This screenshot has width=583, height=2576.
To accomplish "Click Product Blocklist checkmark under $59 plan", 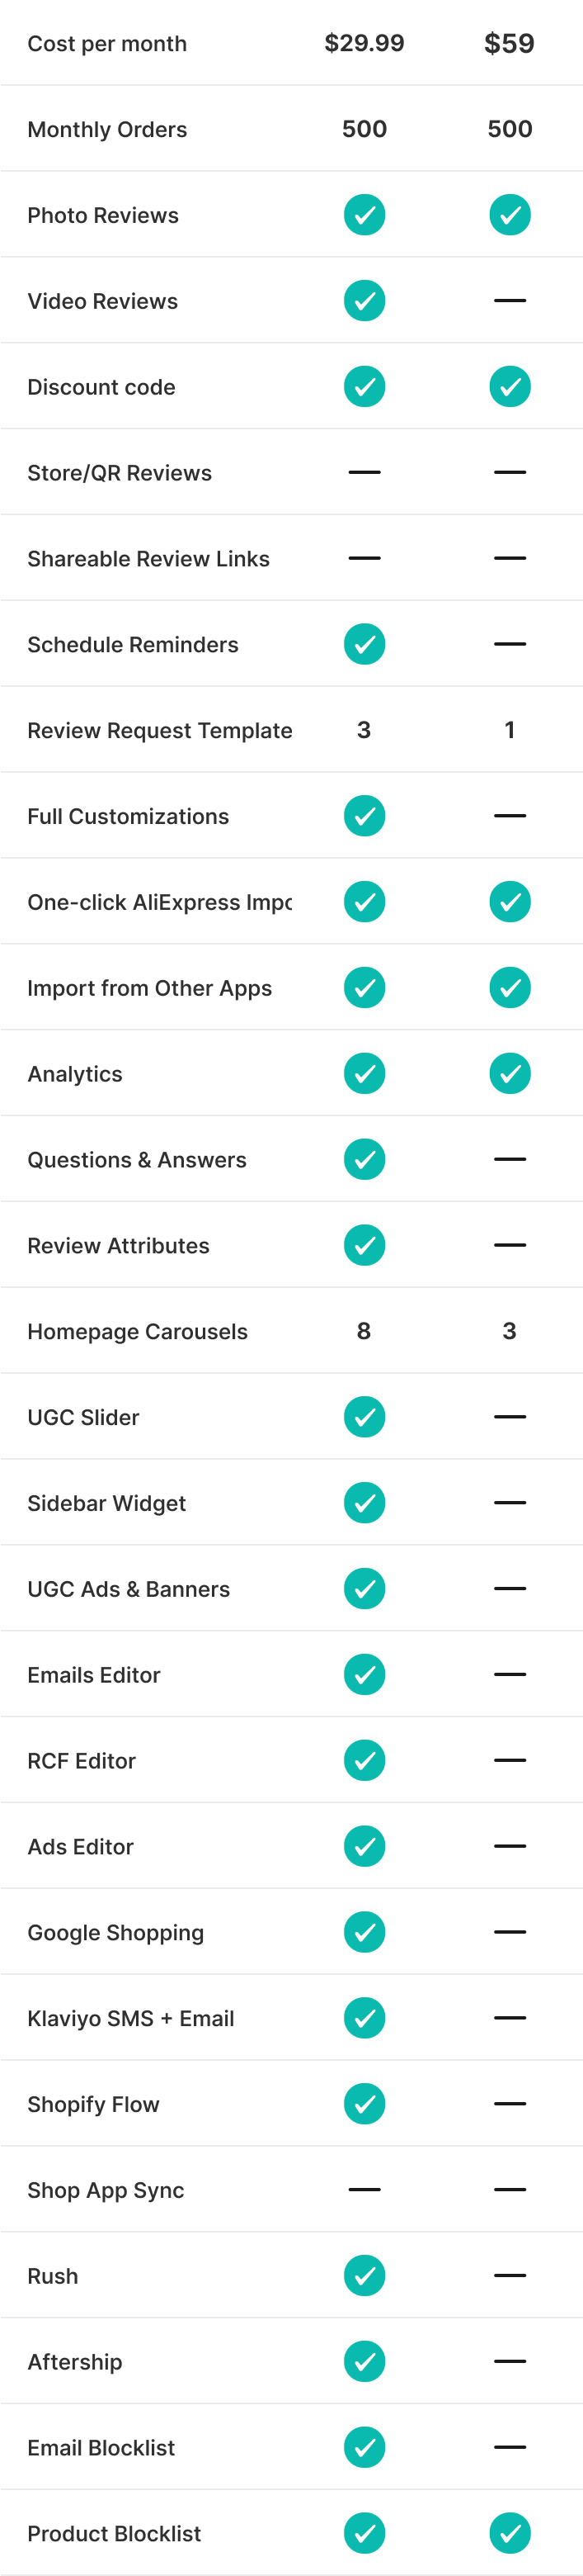I will (510, 2533).
